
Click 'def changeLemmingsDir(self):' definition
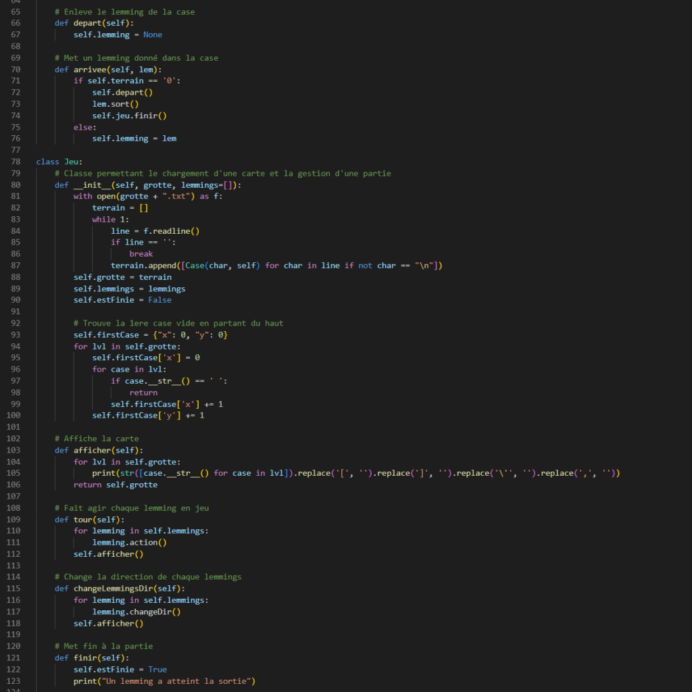(x=120, y=589)
